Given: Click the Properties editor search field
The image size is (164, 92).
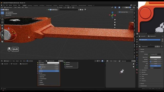Looking at the screenshot, I should 150,33.
